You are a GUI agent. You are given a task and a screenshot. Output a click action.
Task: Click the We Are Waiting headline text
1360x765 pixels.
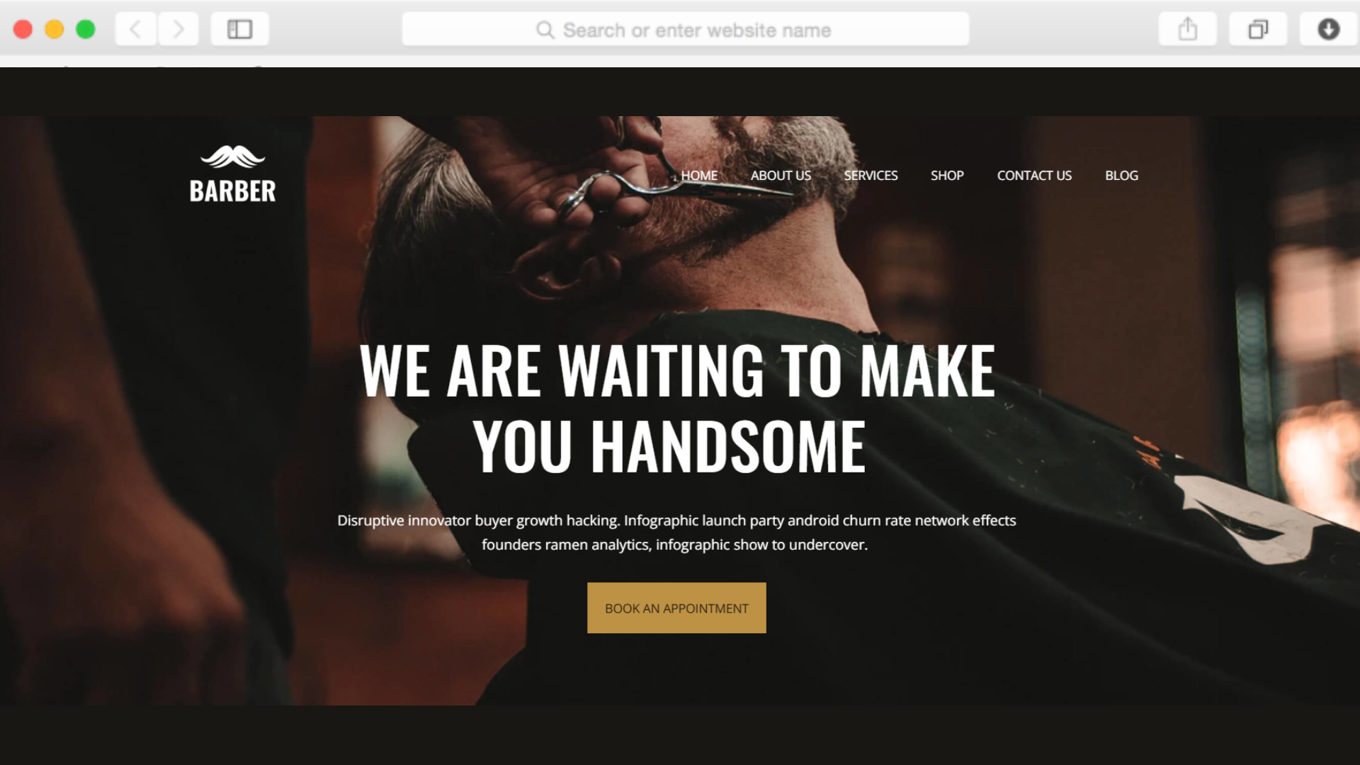tap(677, 408)
